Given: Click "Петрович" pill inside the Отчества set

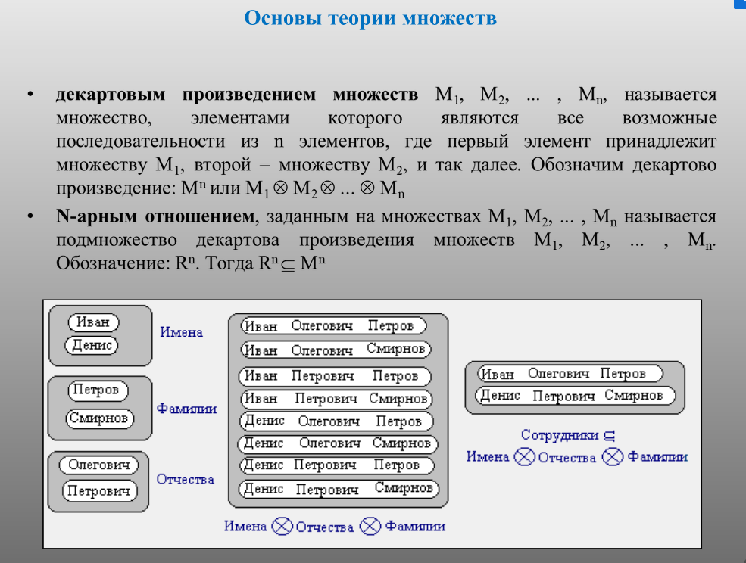Looking at the screenshot, I should pyautogui.click(x=99, y=490).
